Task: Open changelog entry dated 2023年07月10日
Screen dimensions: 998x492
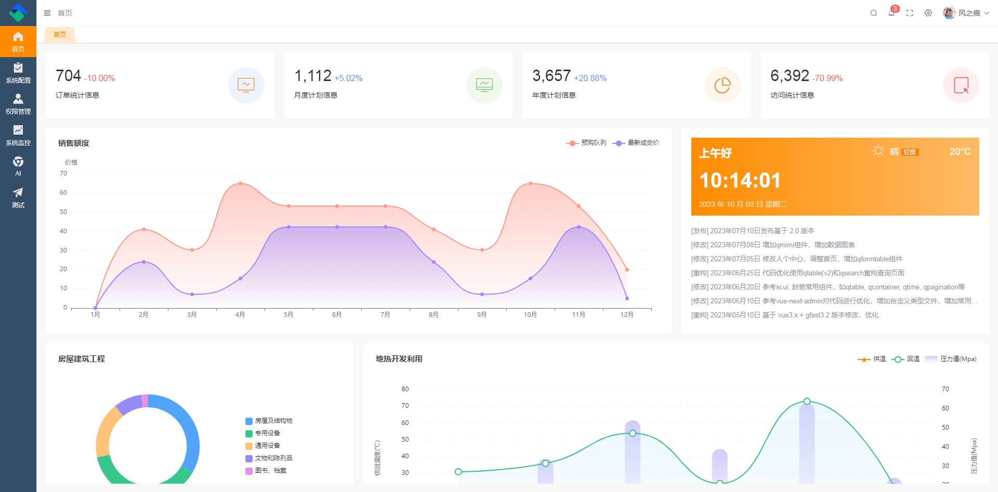Action: (x=753, y=231)
